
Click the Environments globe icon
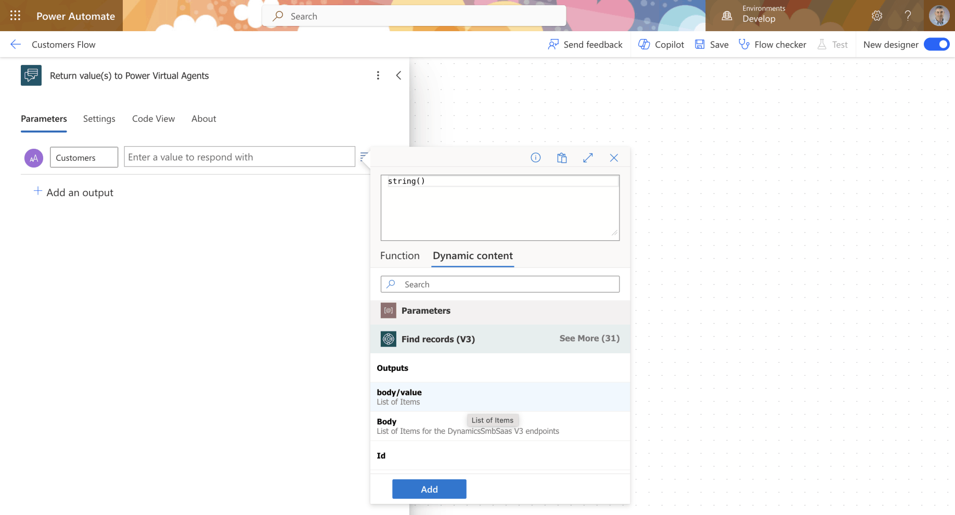(x=727, y=16)
